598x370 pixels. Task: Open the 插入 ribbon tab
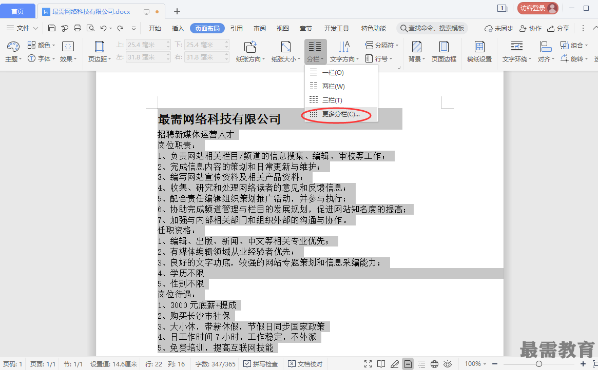[x=178, y=28]
